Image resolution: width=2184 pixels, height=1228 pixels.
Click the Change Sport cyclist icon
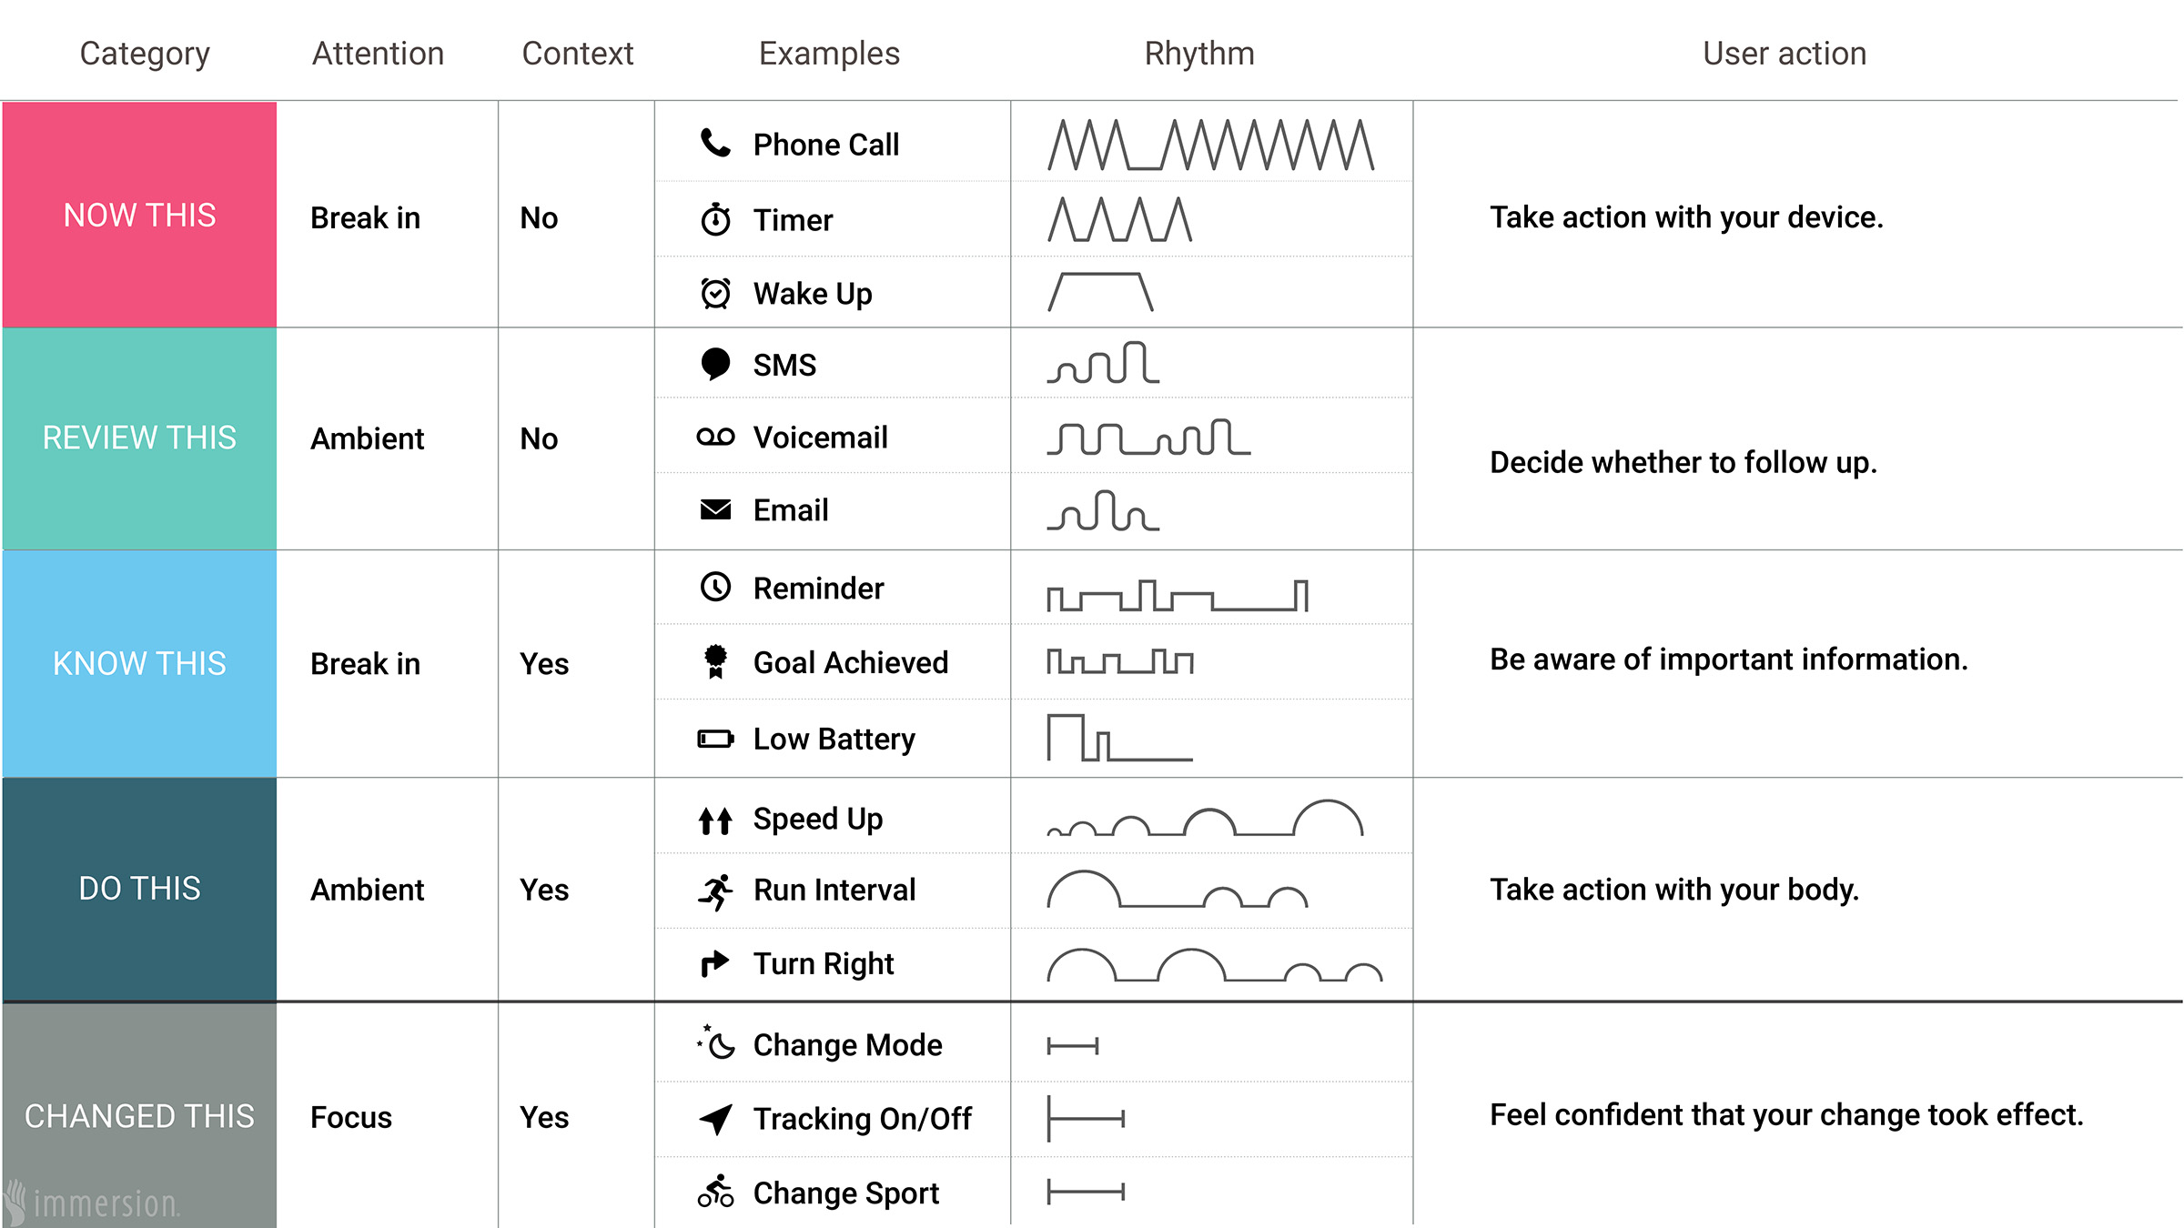(715, 1191)
